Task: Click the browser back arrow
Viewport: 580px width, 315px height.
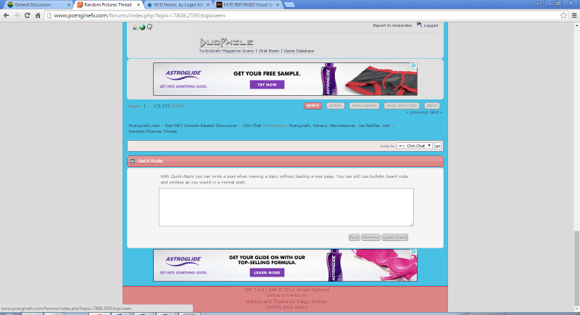Action: click(7, 15)
